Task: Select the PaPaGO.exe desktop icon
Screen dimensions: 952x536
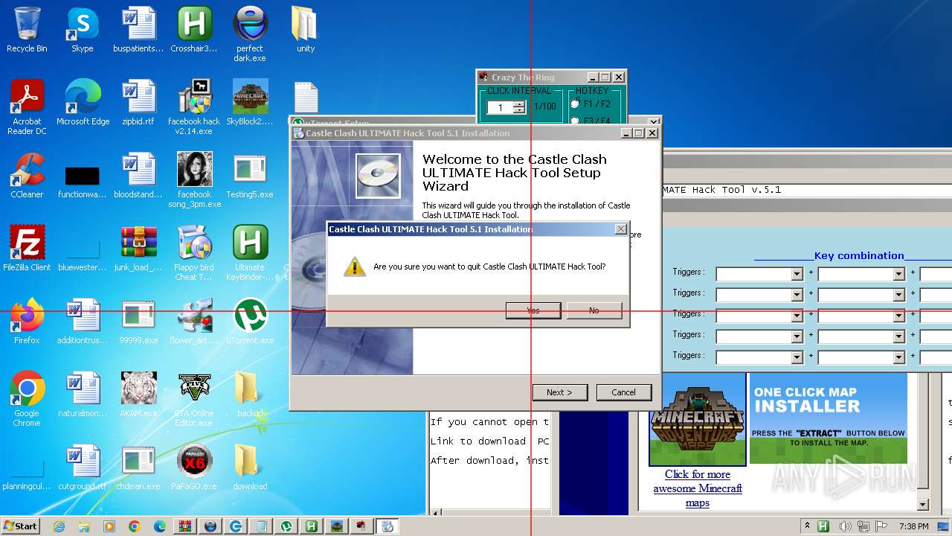Action: click(x=194, y=468)
